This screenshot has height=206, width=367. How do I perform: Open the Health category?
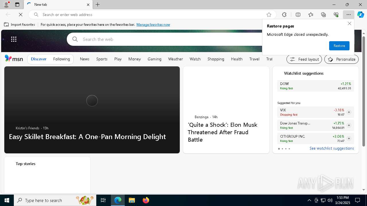[237, 59]
